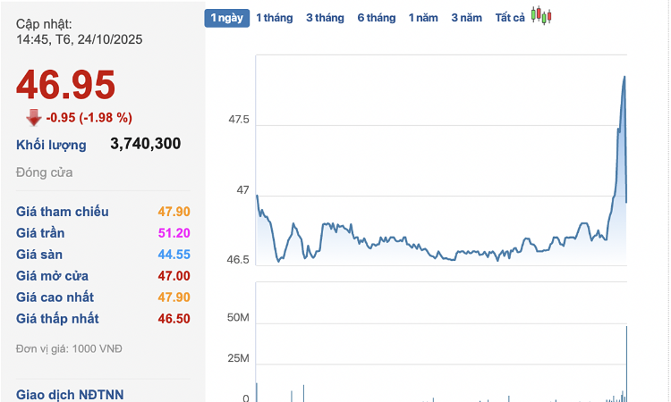Screen dimensions: 671x402
Task: Click the ceiling price 51.20
Action: [174, 233]
